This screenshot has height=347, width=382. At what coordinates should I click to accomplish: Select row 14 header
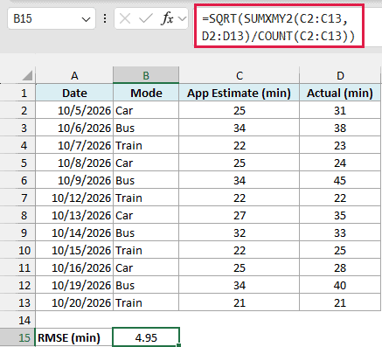click(17, 320)
